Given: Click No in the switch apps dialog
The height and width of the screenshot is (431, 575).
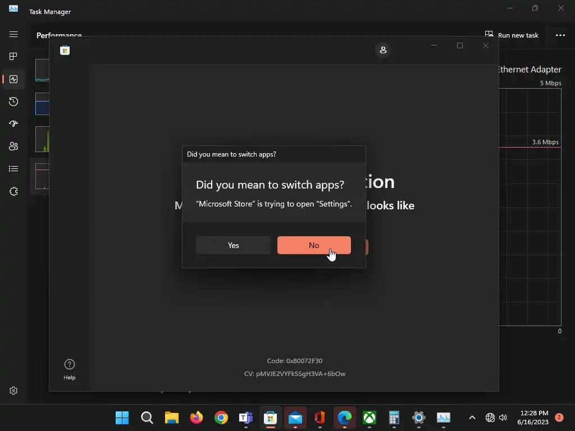Looking at the screenshot, I should (314, 245).
